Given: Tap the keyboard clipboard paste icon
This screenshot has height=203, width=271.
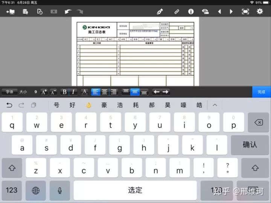Looking at the screenshot, I should 33,105.
